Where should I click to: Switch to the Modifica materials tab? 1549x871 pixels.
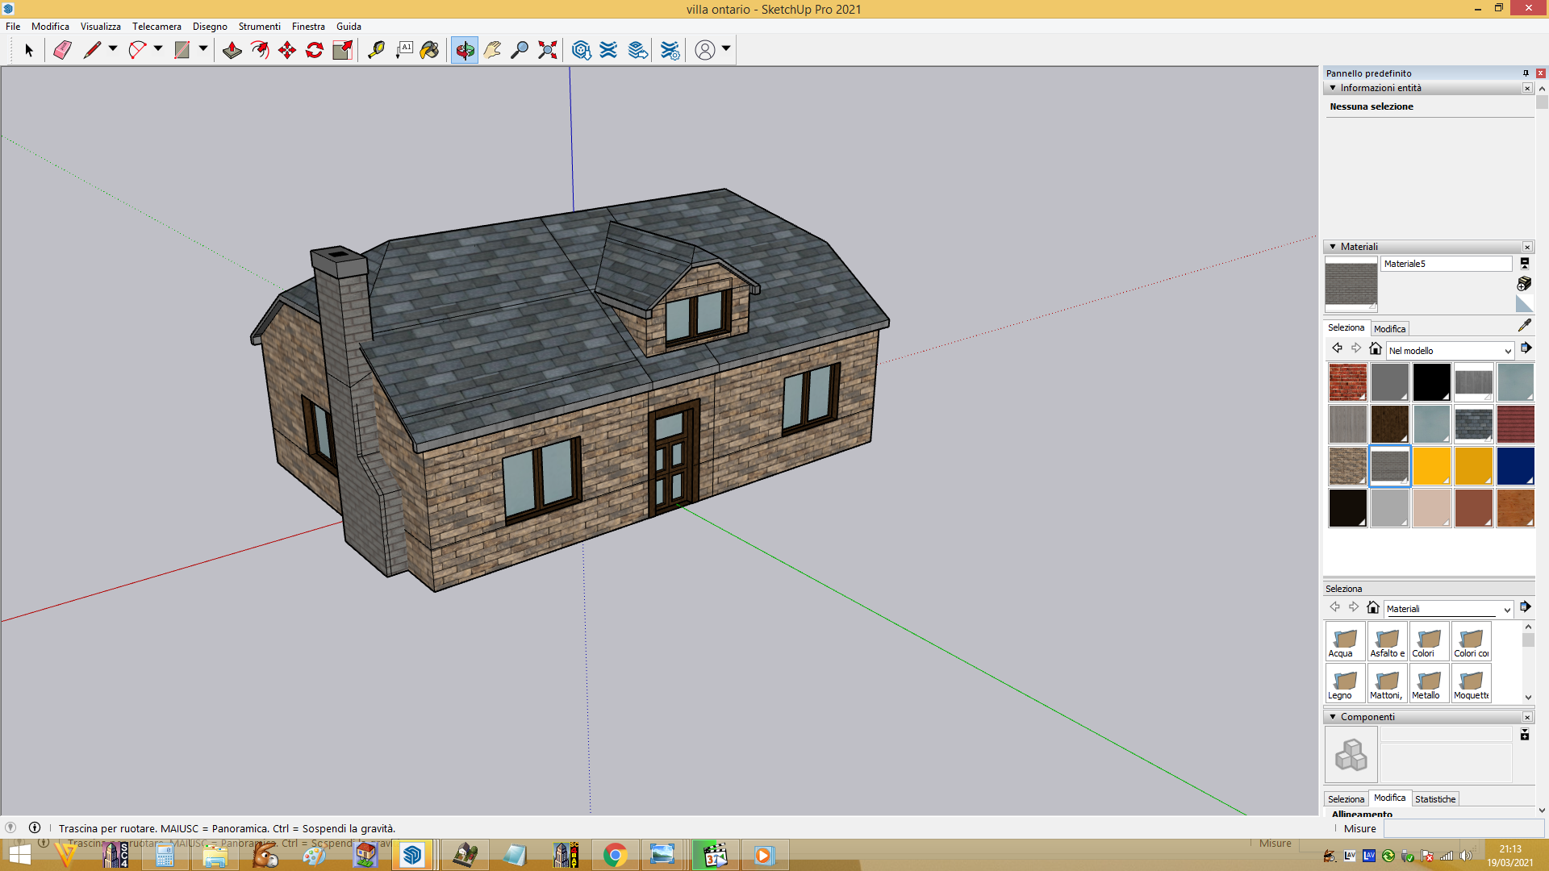tap(1389, 329)
